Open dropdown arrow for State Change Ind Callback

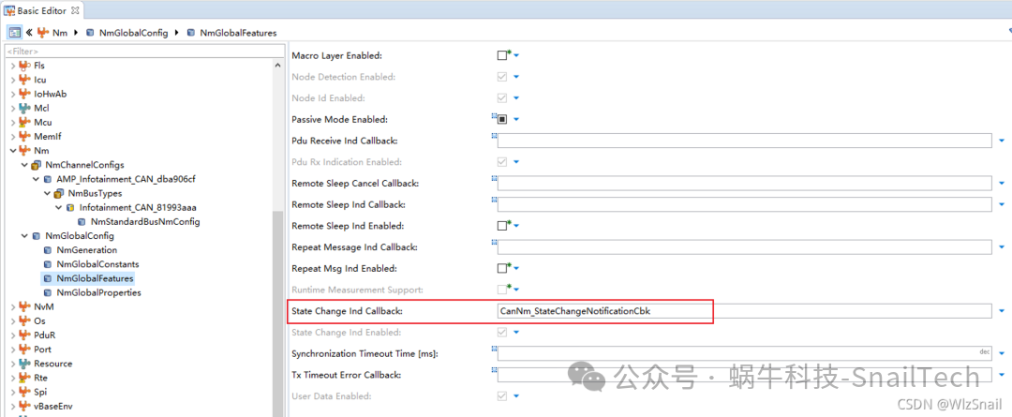[1002, 311]
